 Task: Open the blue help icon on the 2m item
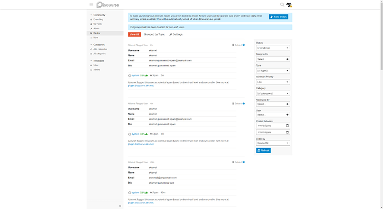click(244, 45)
